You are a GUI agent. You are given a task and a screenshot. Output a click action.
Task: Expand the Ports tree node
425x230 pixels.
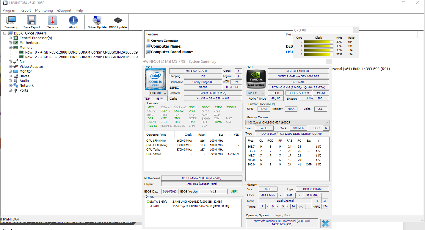pos(10,90)
